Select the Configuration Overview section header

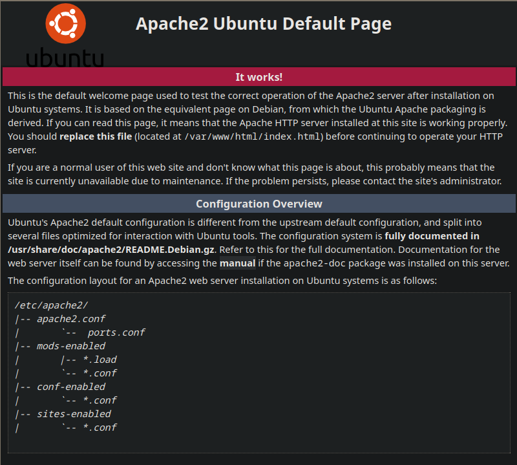258,204
